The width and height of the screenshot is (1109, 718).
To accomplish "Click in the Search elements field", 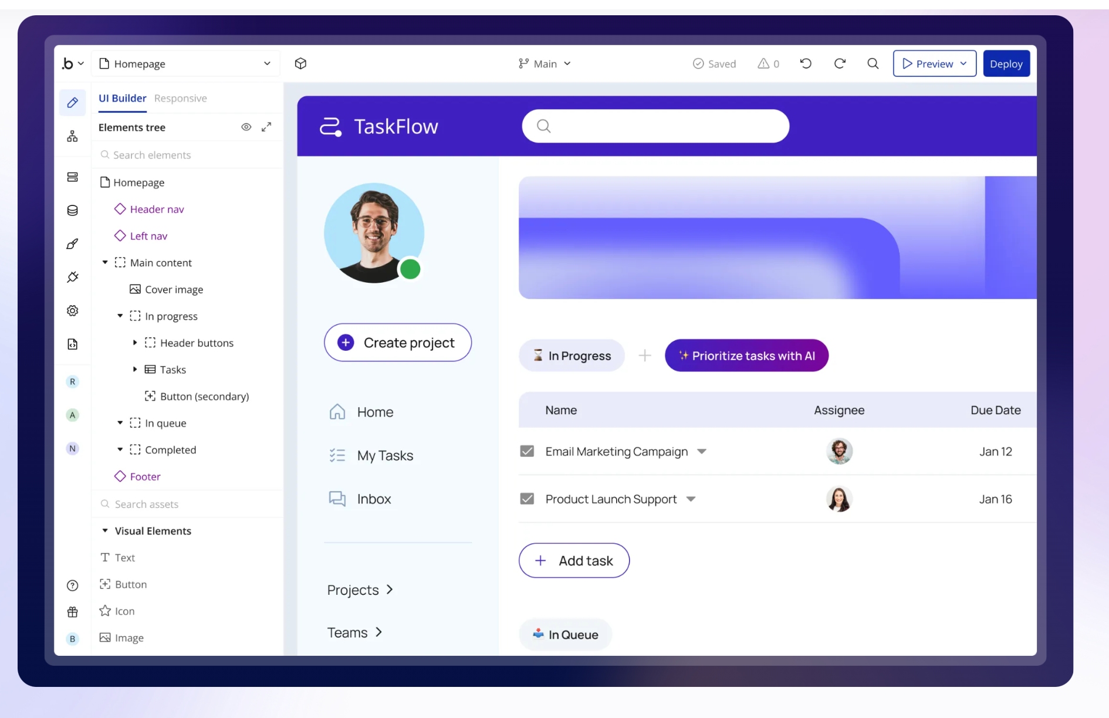I will click(188, 155).
